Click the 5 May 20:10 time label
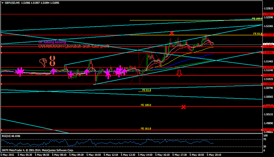 pyautogui.click(x=214, y=155)
